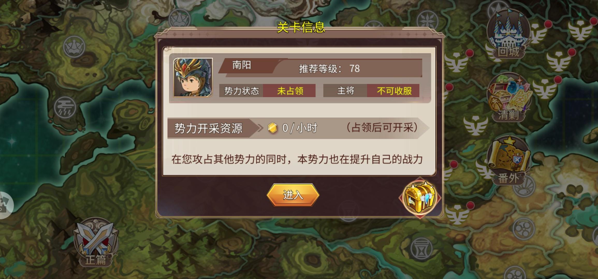Select the wind cloud map node

pos(65,107)
